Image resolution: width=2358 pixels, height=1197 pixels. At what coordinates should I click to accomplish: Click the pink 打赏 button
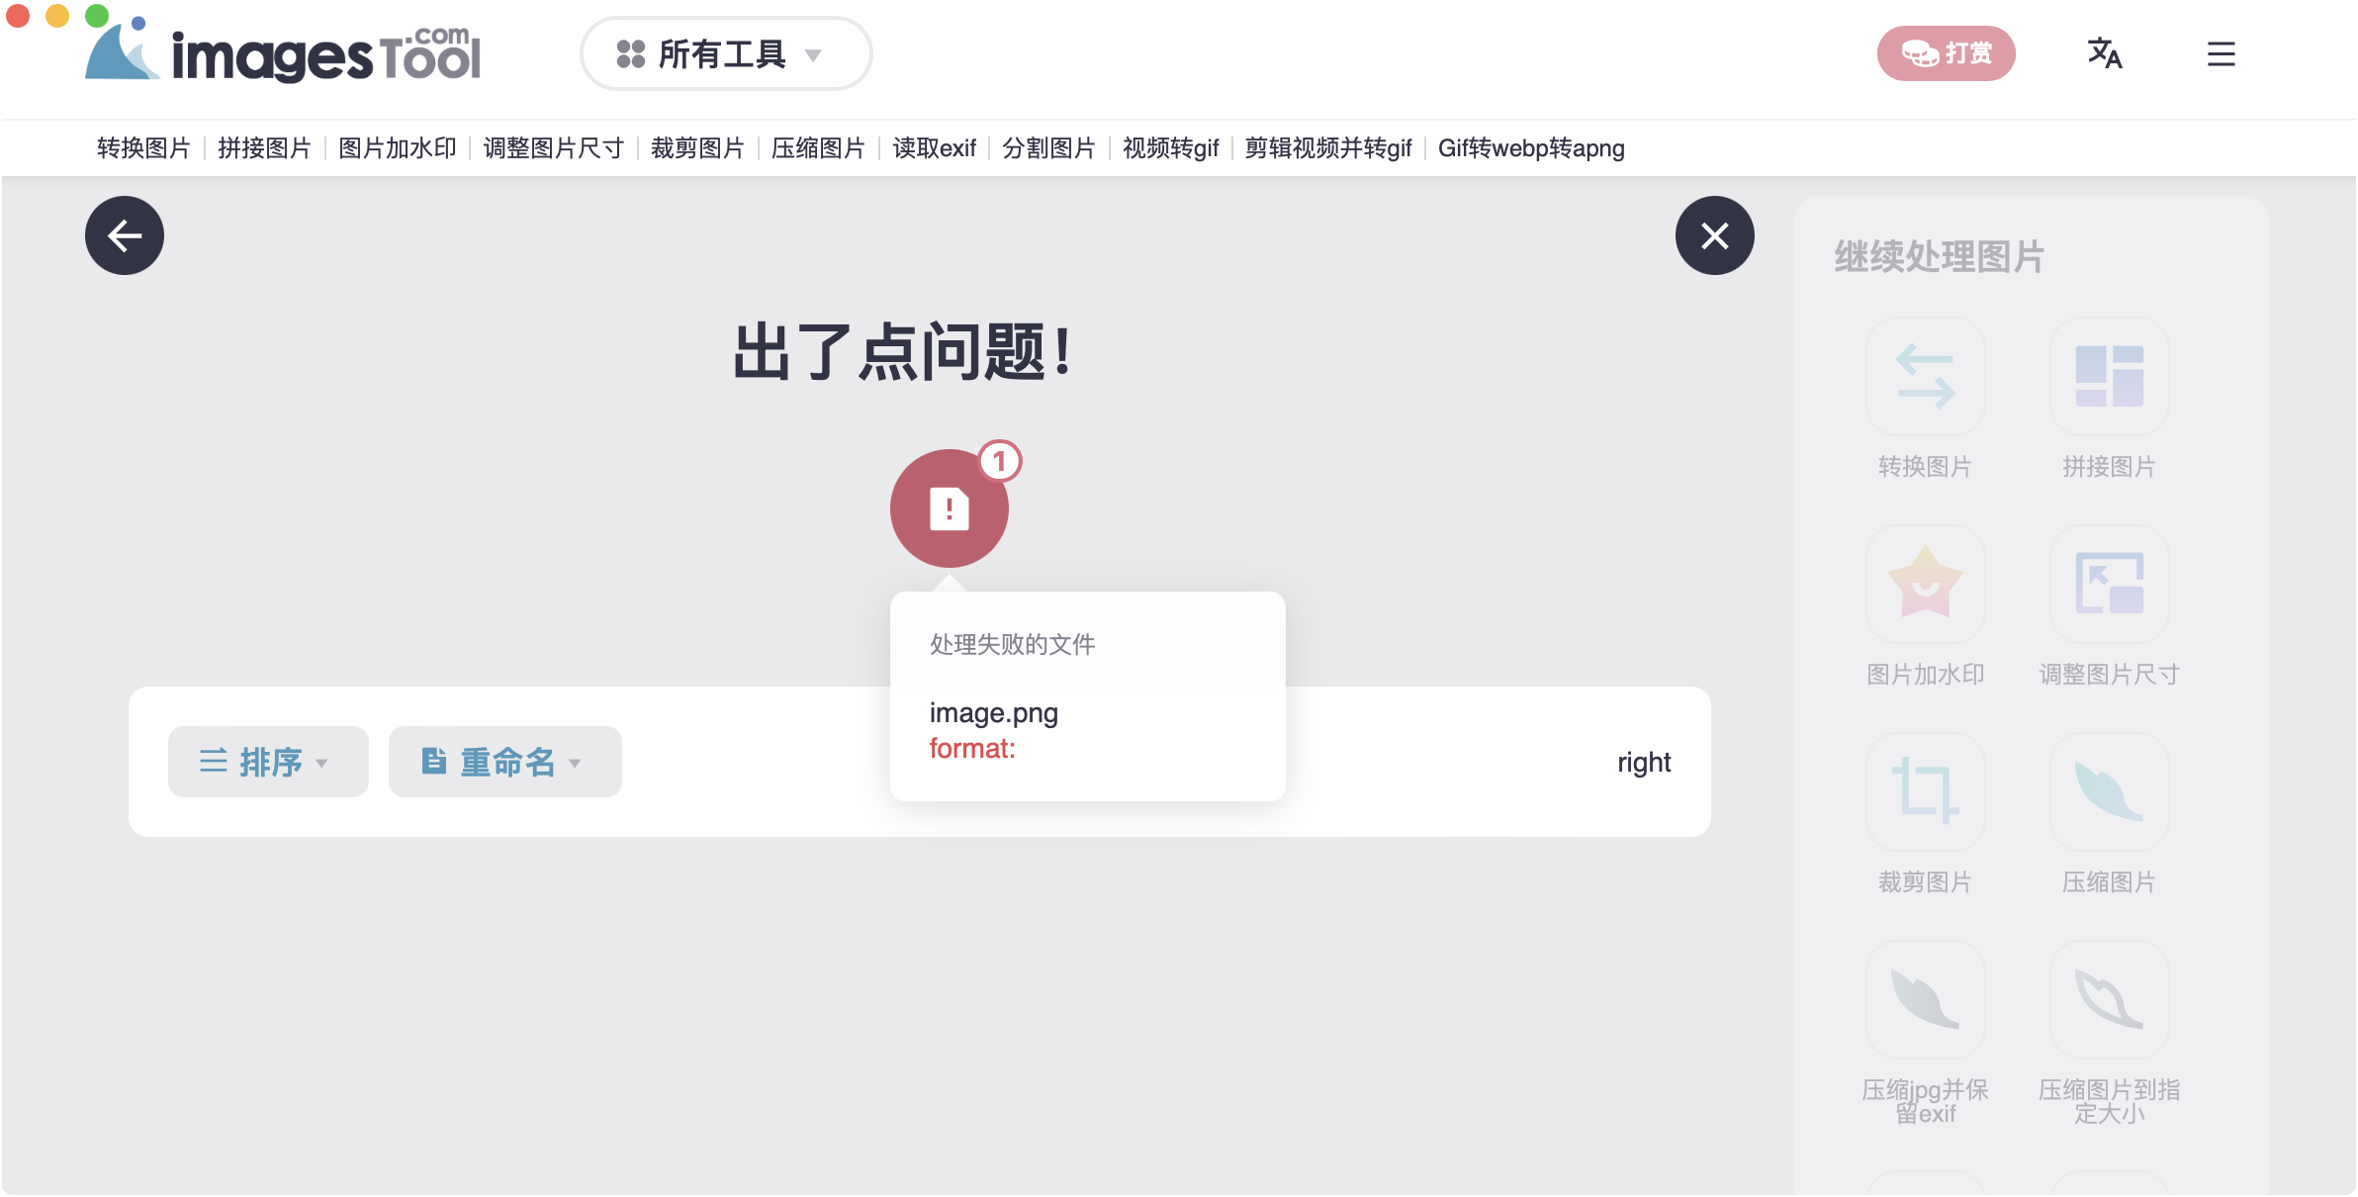tap(1947, 53)
